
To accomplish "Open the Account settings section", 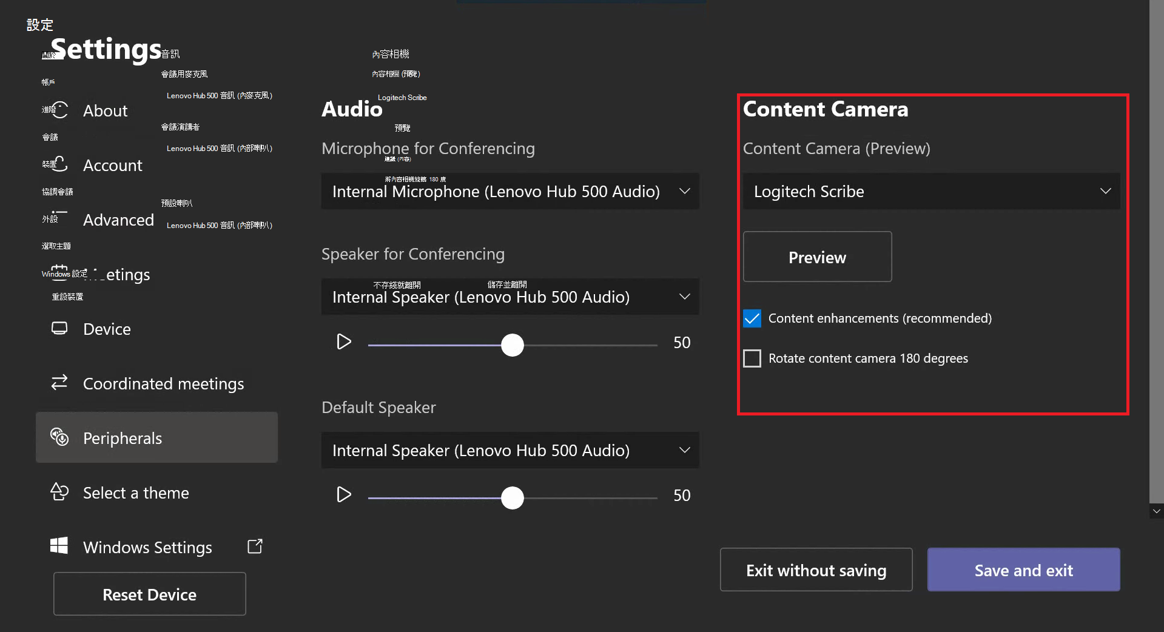I will [x=112, y=165].
